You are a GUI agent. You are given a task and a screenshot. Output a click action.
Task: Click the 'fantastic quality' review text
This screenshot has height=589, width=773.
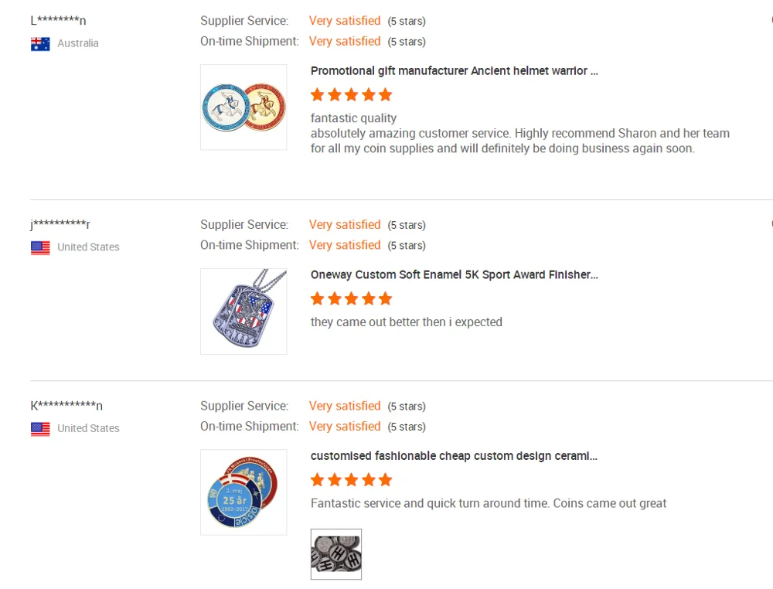(353, 118)
